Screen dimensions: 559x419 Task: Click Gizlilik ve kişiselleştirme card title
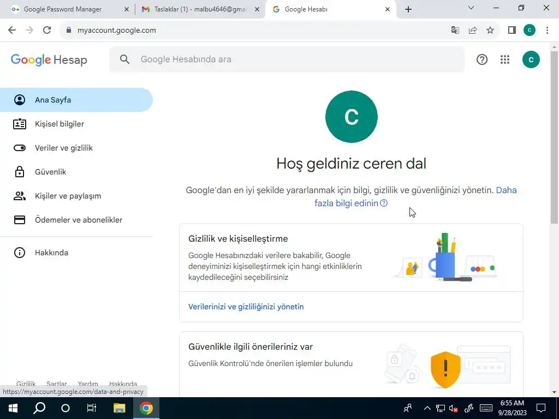(238, 239)
